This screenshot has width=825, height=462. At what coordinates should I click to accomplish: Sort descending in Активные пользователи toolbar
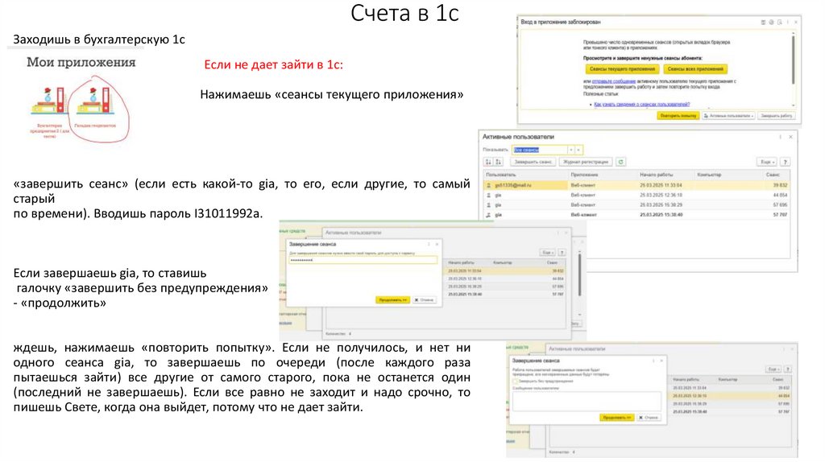[498, 162]
